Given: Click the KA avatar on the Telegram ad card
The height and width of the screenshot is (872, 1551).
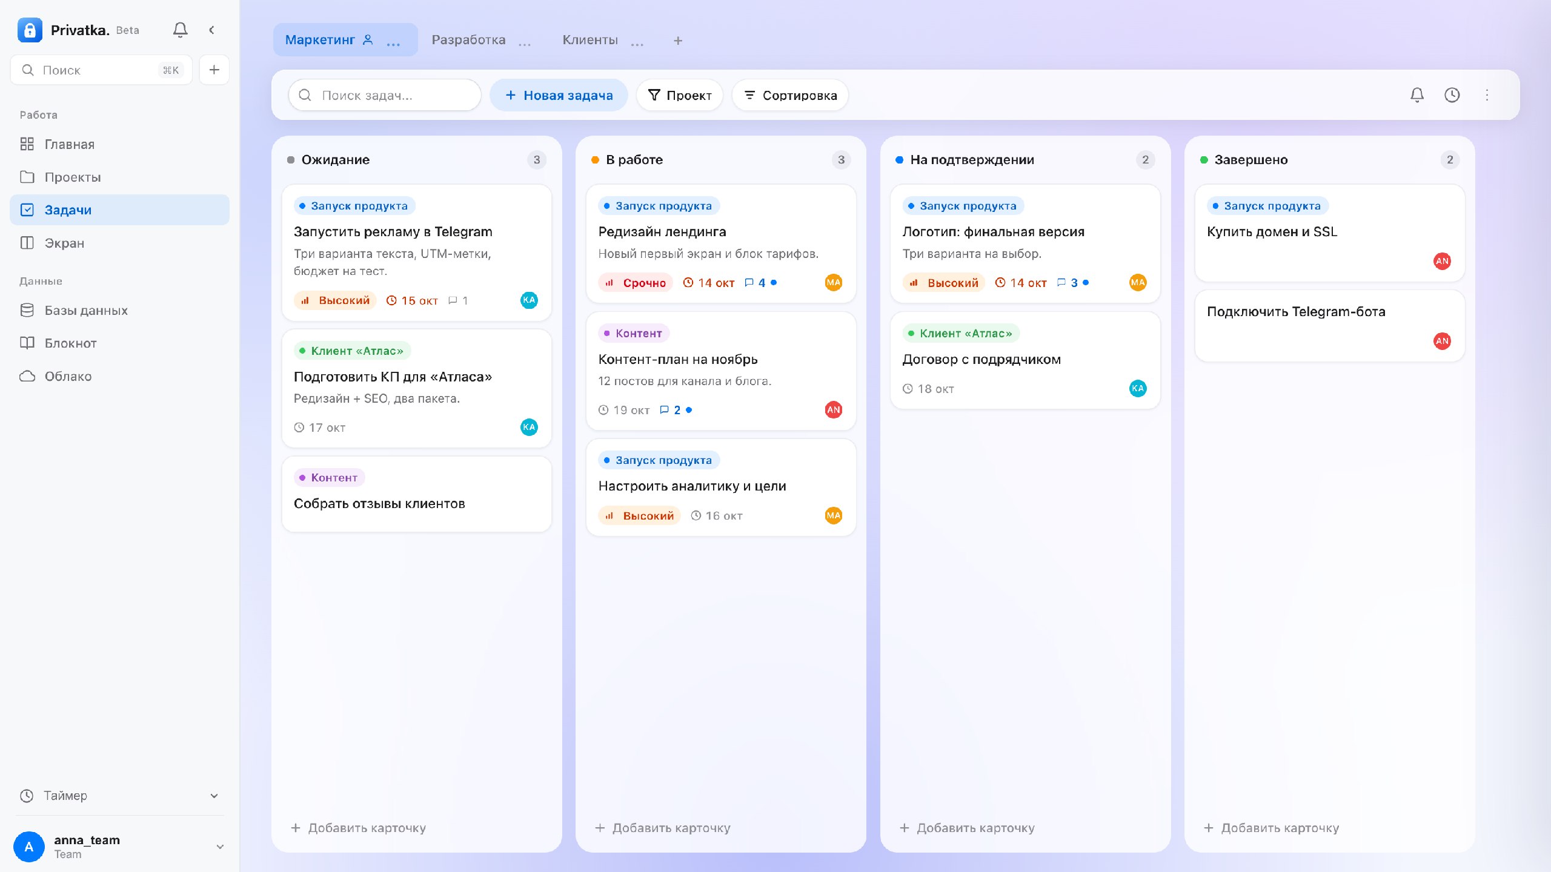Looking at the screenshot, I should pyautogui.click(x=529, y=300).
